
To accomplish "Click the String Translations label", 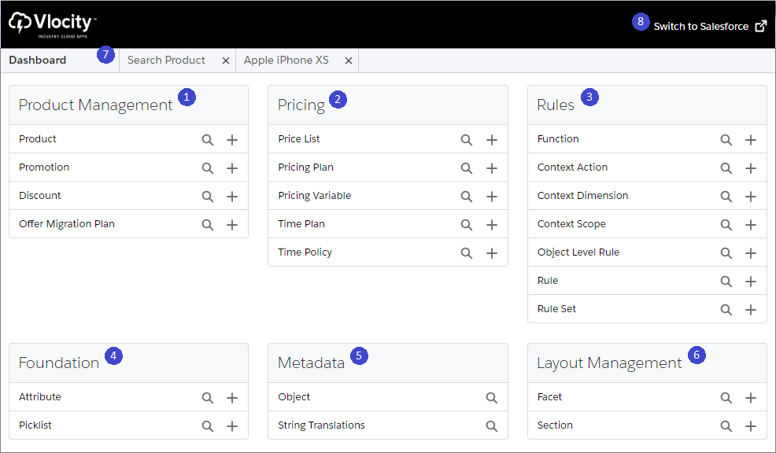I will point(321,425).
